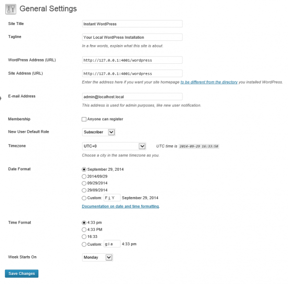The width and height of the screenshot is (288, 284).
Task: Choose the Custom date format option
Action: click(84, 198)
